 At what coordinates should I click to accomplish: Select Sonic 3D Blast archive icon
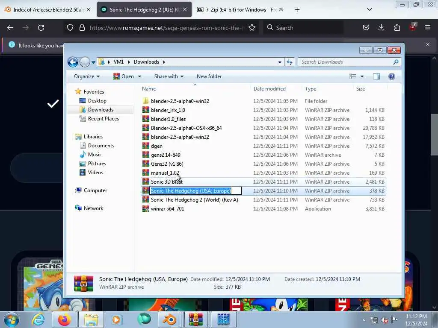click(145, 182)
